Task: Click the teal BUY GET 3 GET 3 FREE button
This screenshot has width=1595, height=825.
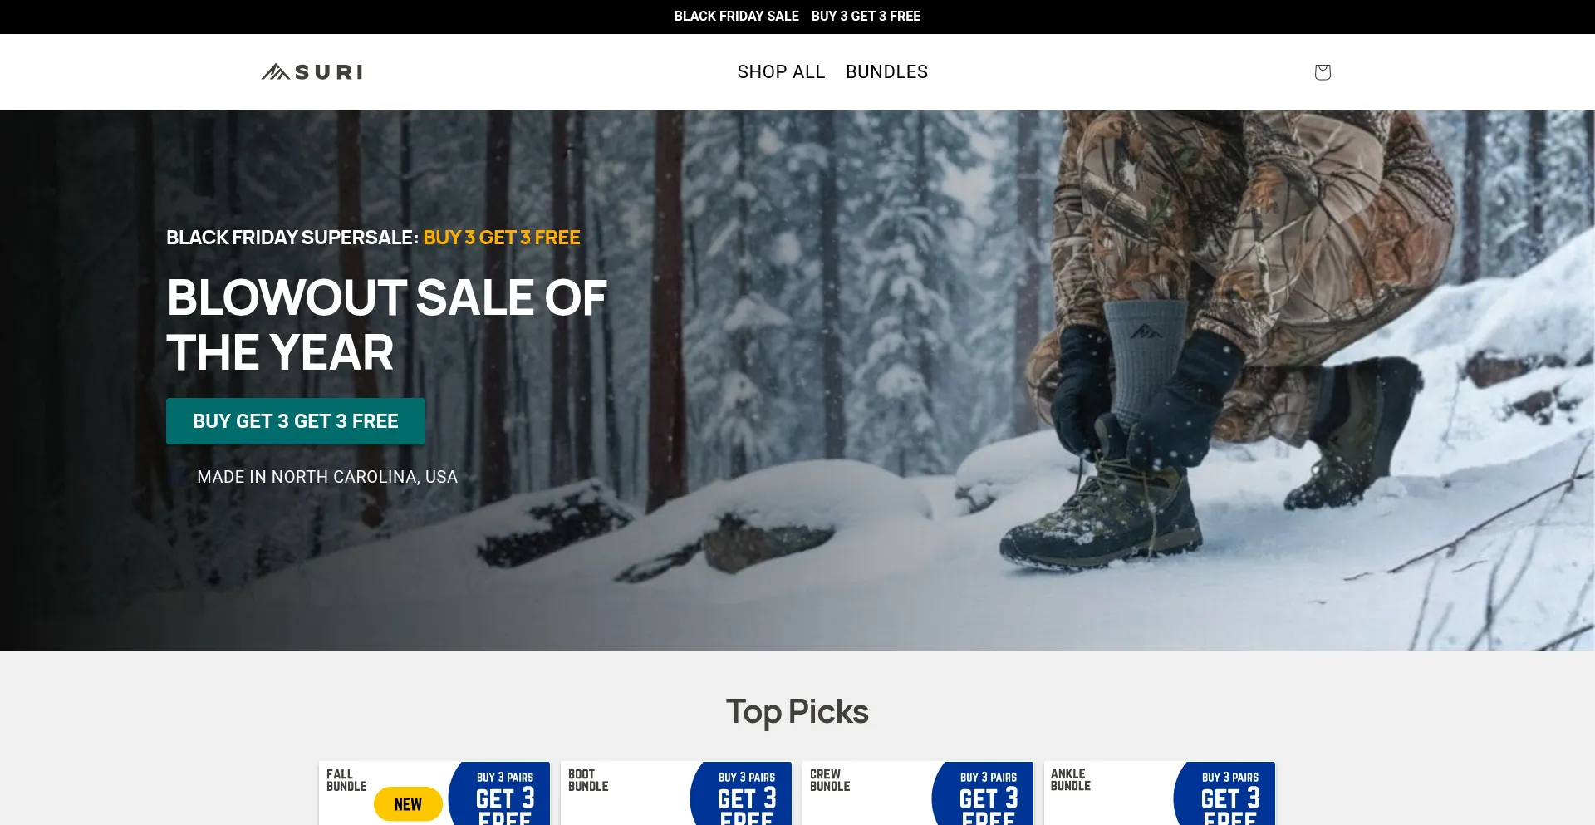Action: (x=296, y=421)
